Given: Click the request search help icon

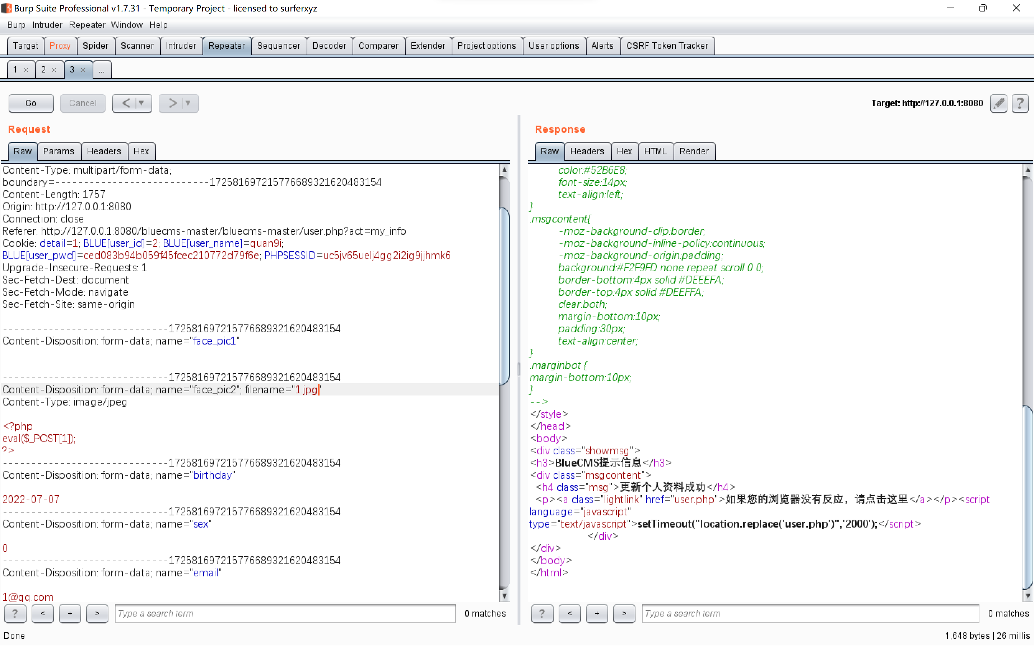Looking at the screenshot, I should [x=15, y=614].
